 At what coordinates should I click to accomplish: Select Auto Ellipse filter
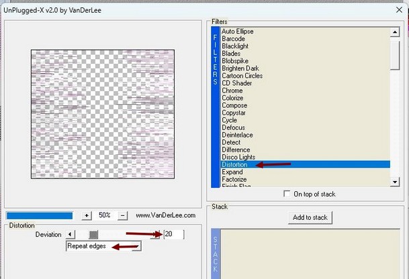[237, 32]
